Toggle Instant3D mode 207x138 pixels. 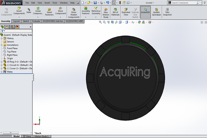coord(145,12)
